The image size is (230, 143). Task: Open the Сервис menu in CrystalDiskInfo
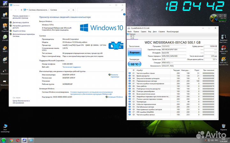[143, 31]
